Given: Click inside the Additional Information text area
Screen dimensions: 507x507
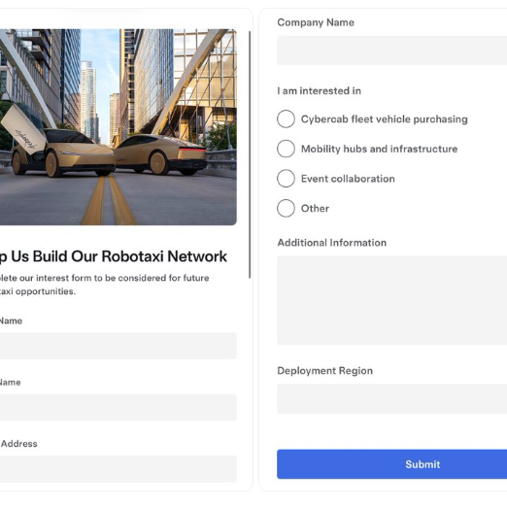Looking at the screenshot, I should (391, 300).
